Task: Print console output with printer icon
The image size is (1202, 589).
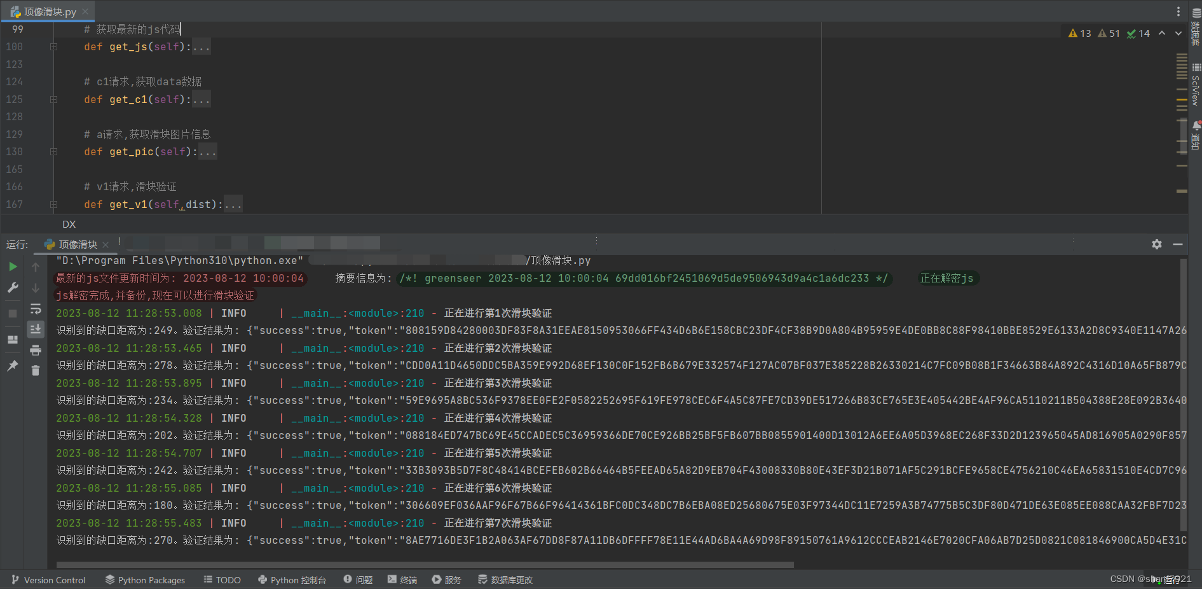Action: click(36, 350)
